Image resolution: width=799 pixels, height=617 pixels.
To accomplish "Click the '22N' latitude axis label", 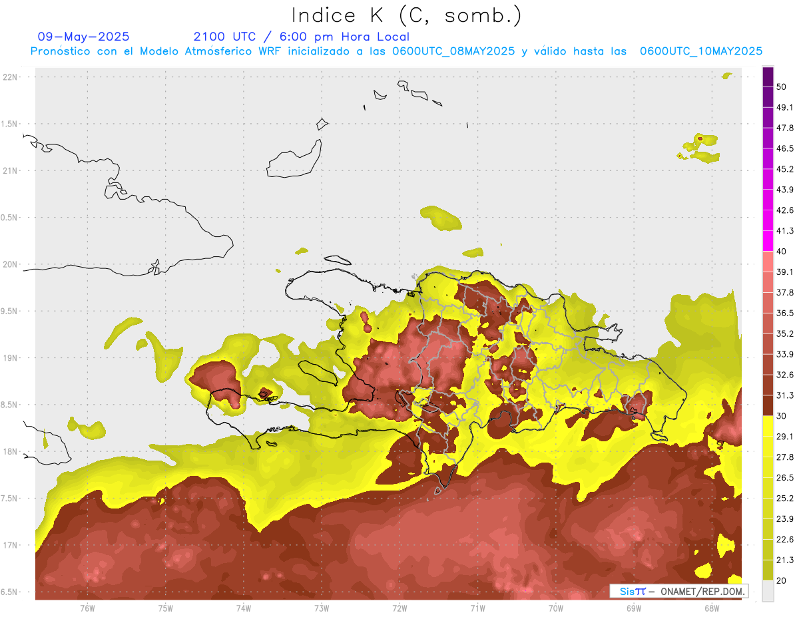I will [10, 77].
